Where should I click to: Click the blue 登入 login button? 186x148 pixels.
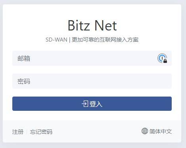click(x=92, y=104)
